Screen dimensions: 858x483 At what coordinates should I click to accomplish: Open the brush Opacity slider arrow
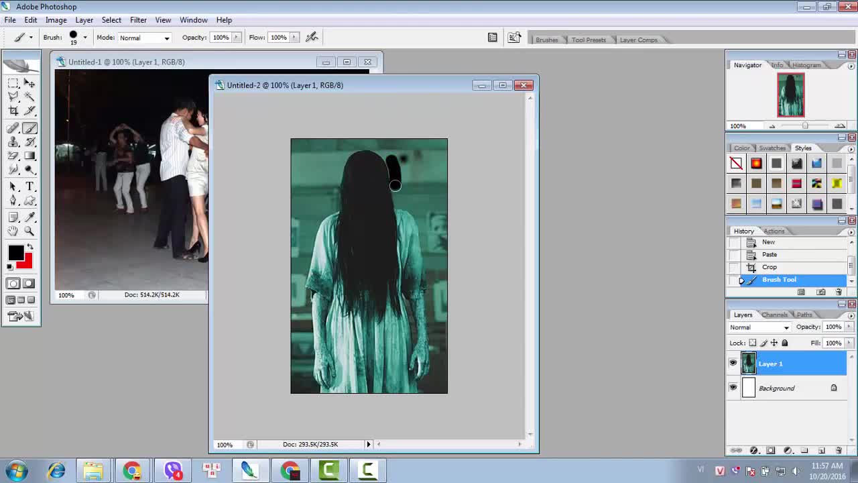pos(236,38)
